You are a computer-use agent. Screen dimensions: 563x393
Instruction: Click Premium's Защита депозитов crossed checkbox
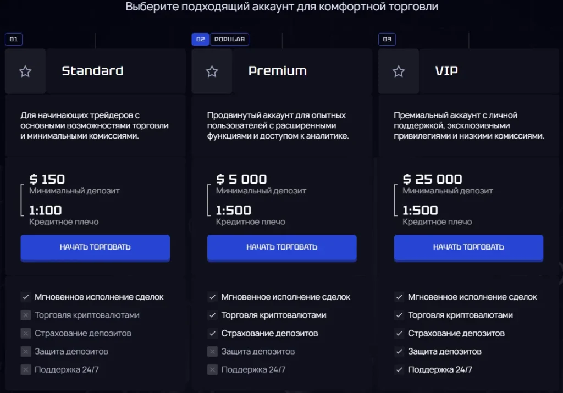click(x=213, y=351)
